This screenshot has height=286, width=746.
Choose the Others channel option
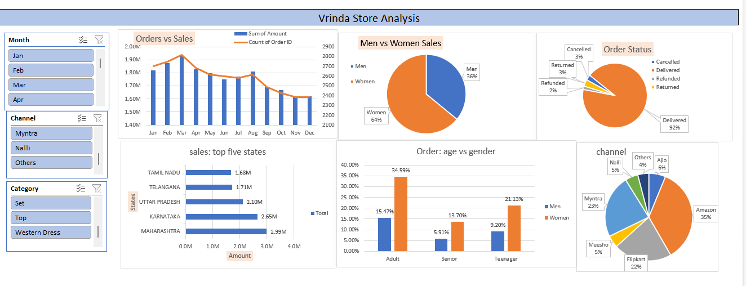point(51,163)
